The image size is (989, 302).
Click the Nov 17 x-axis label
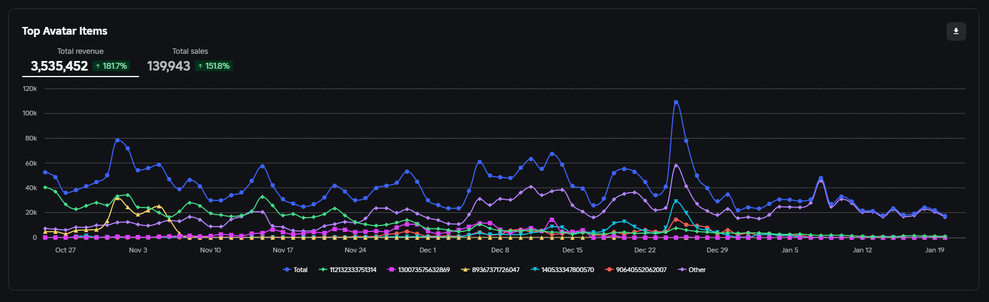click(283, 250)
